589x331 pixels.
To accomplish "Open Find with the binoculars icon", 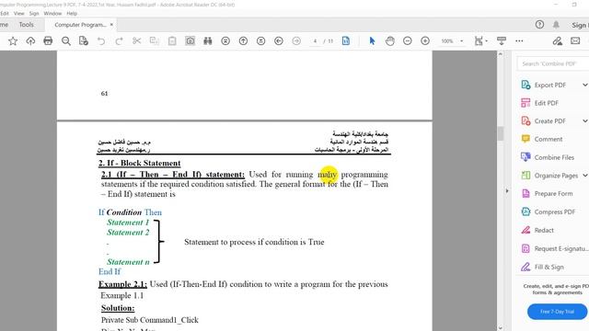I will 208,40.
